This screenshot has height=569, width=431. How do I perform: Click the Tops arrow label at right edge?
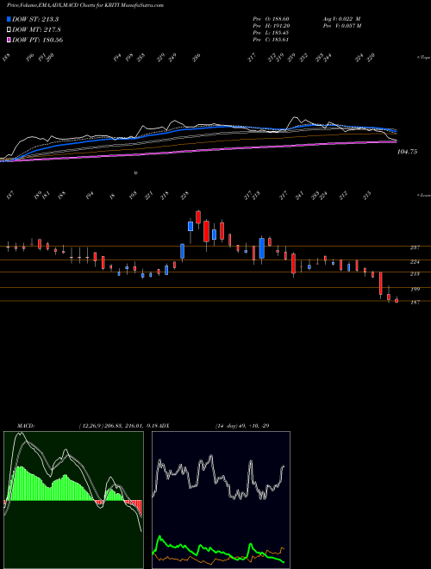tap(424, 58)
